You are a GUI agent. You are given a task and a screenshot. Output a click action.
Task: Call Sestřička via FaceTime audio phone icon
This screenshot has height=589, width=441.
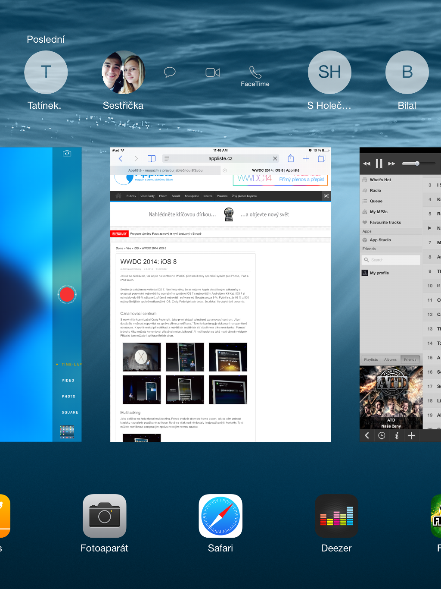coord(255,72)
